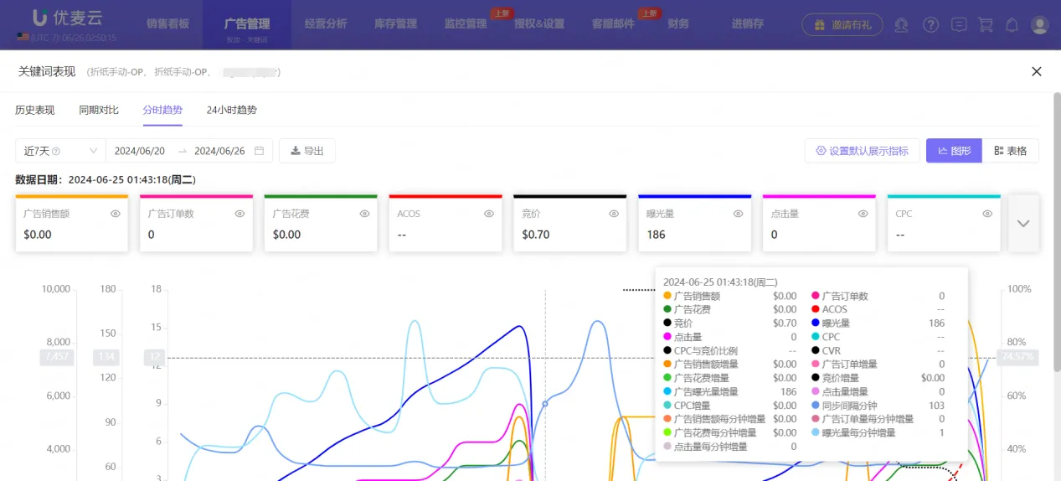Click the 7,457 left axis marker label
Screen dimensions: 1061x481
[x=57, y=357]
